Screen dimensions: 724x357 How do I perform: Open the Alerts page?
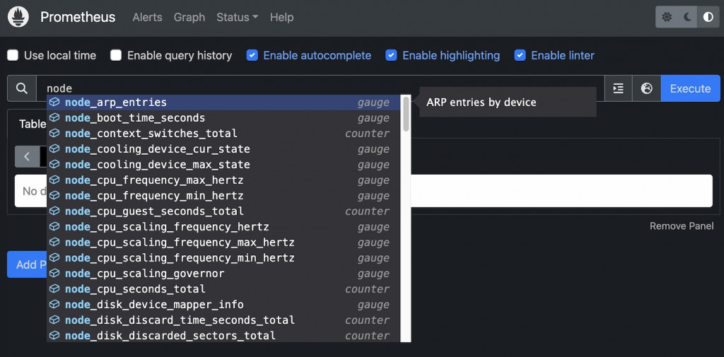click(147, 17)
